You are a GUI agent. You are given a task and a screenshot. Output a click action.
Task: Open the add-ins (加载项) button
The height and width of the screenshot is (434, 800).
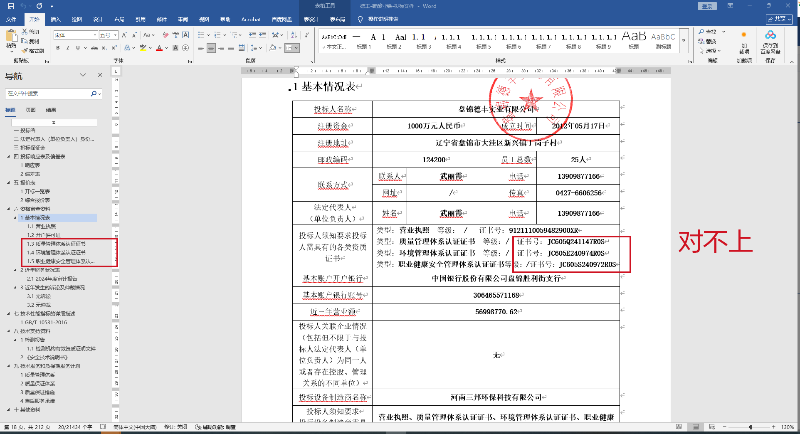tap(744, 42)
